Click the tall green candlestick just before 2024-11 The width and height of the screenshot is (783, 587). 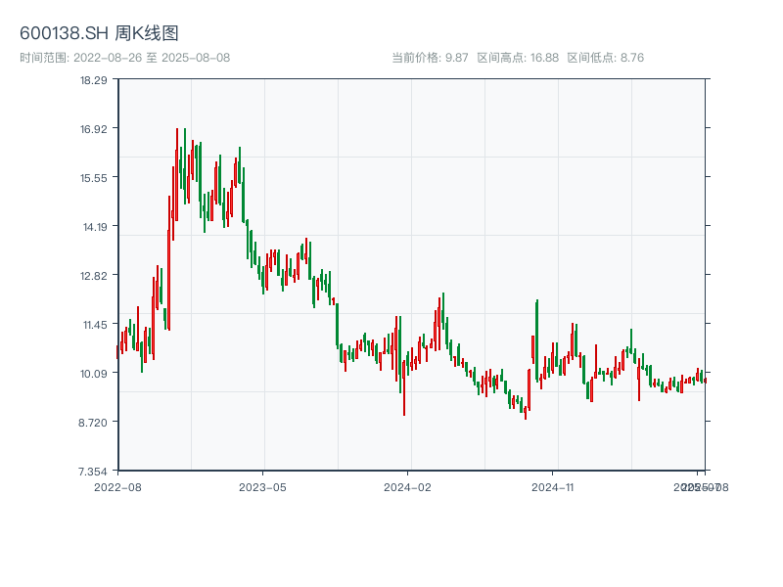point(536,340)
